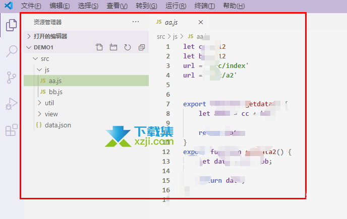Expand the view folder

click(86, 114)
